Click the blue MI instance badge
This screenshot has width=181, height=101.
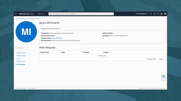[x=26, y=32]
